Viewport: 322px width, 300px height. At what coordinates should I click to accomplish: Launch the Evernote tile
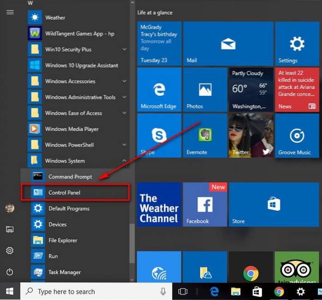(205, 136)
